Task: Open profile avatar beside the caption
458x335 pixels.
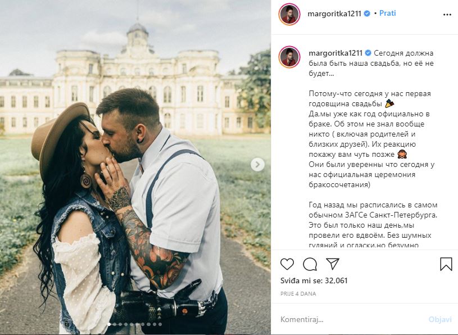Action: (289, 57)
